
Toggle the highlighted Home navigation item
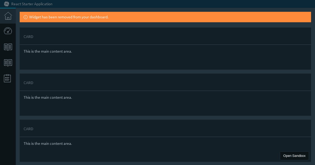click(x=8, y=16)
